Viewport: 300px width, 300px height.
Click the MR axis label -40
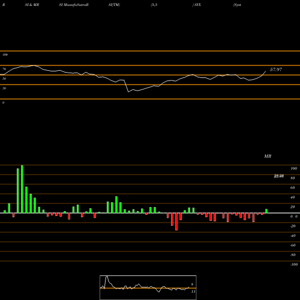pyautogui.click(x=293, y=236)
